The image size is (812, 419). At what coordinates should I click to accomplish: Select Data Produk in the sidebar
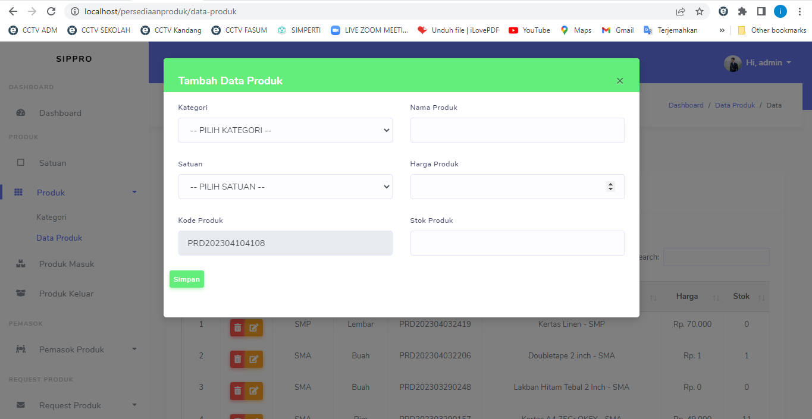tap(59, 237)
